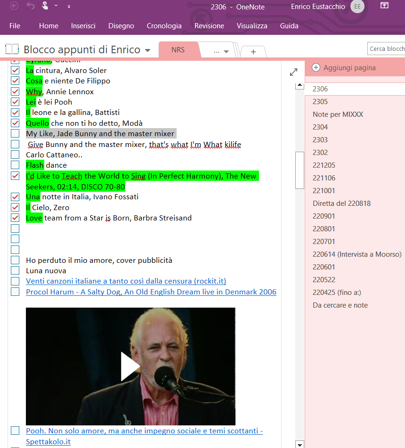
Task: Open the touch mode dropdown arrow
Action: click(x=56, y=6)
